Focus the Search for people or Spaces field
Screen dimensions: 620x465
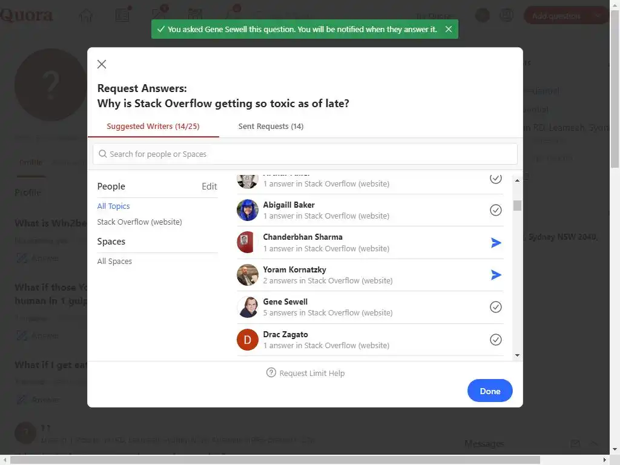point(305,154)
